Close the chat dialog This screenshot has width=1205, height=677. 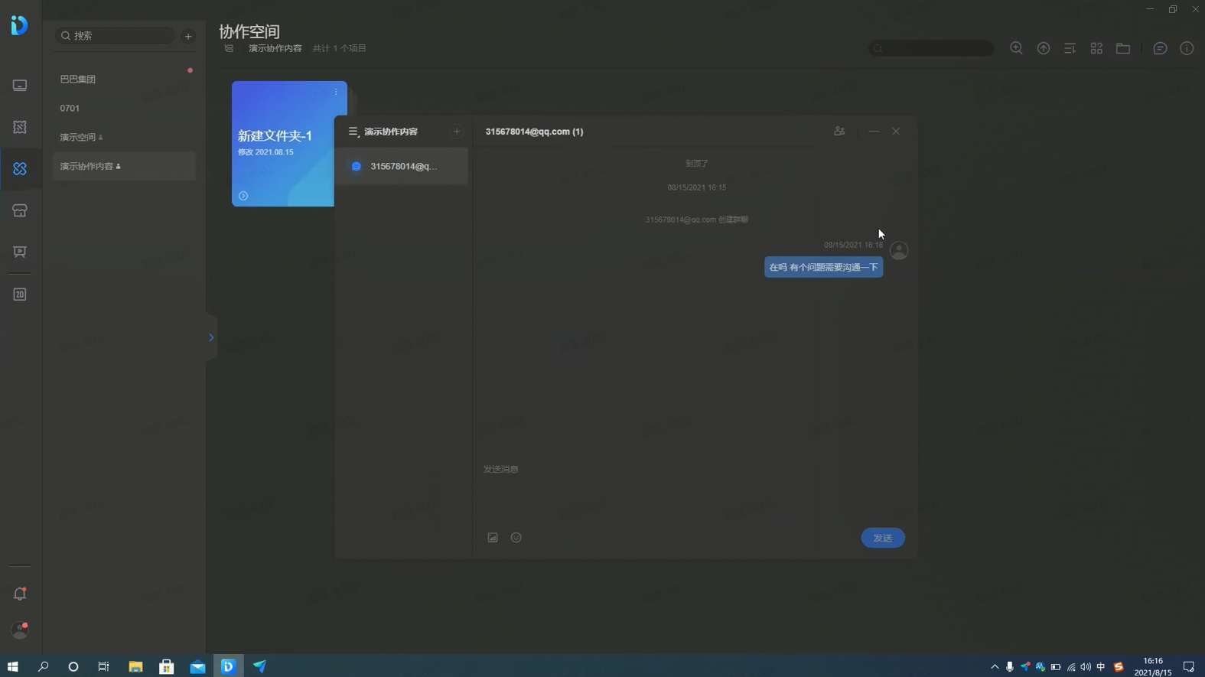point(896,132)
